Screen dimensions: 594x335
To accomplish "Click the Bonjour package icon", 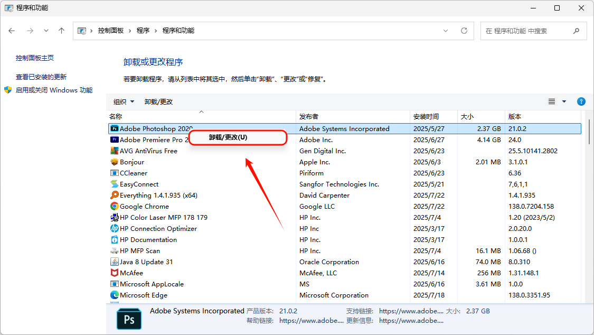I will pos(115,162).
